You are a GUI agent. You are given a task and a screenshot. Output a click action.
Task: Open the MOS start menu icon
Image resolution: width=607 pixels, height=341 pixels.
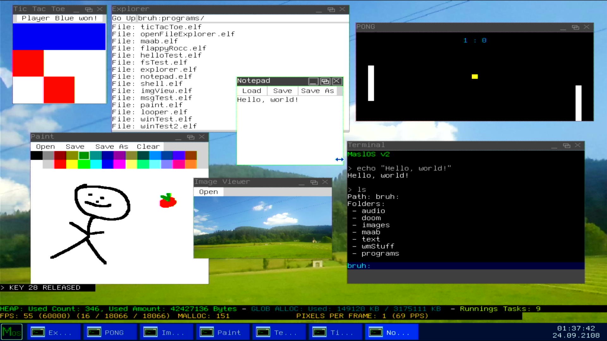12,332
